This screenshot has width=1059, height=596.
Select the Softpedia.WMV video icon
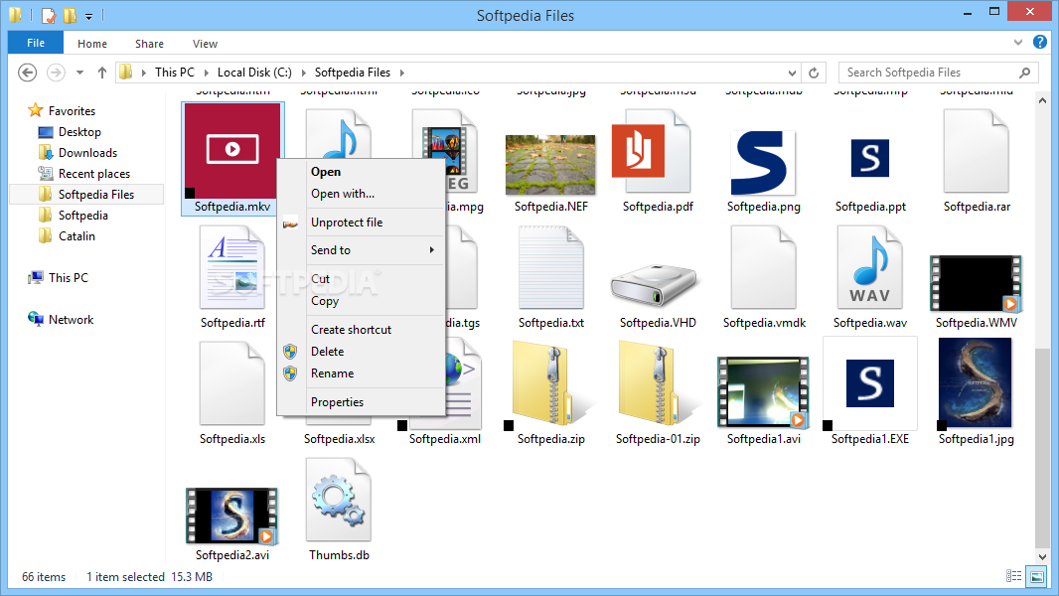coord(976,283)
